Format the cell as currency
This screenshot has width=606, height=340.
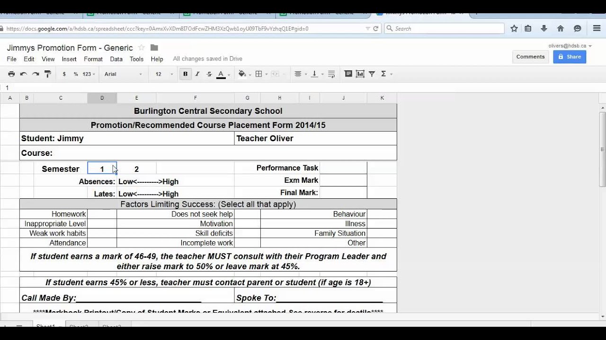click(x=64, y=74)
